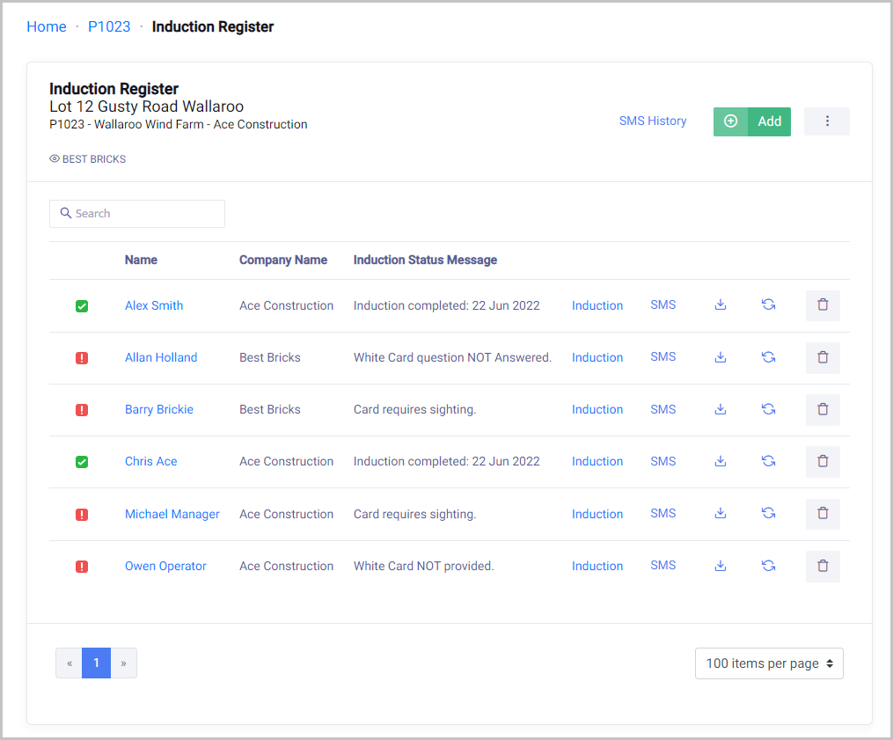Navigate to Home breadcrumb
The width and height of the screenshot is (893, 740).
click(47, 27)
